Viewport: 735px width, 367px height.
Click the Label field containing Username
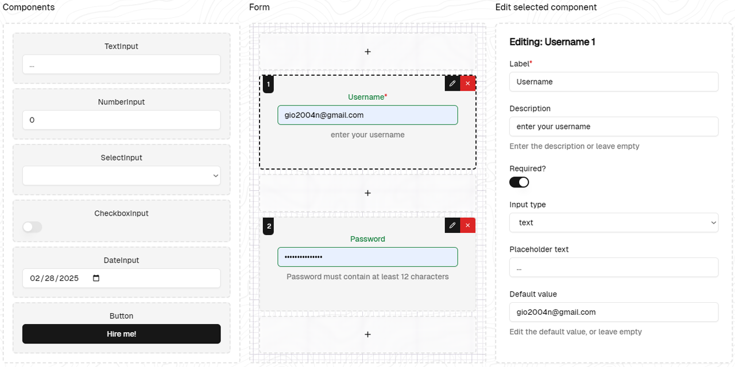click(x=613, y=81)
